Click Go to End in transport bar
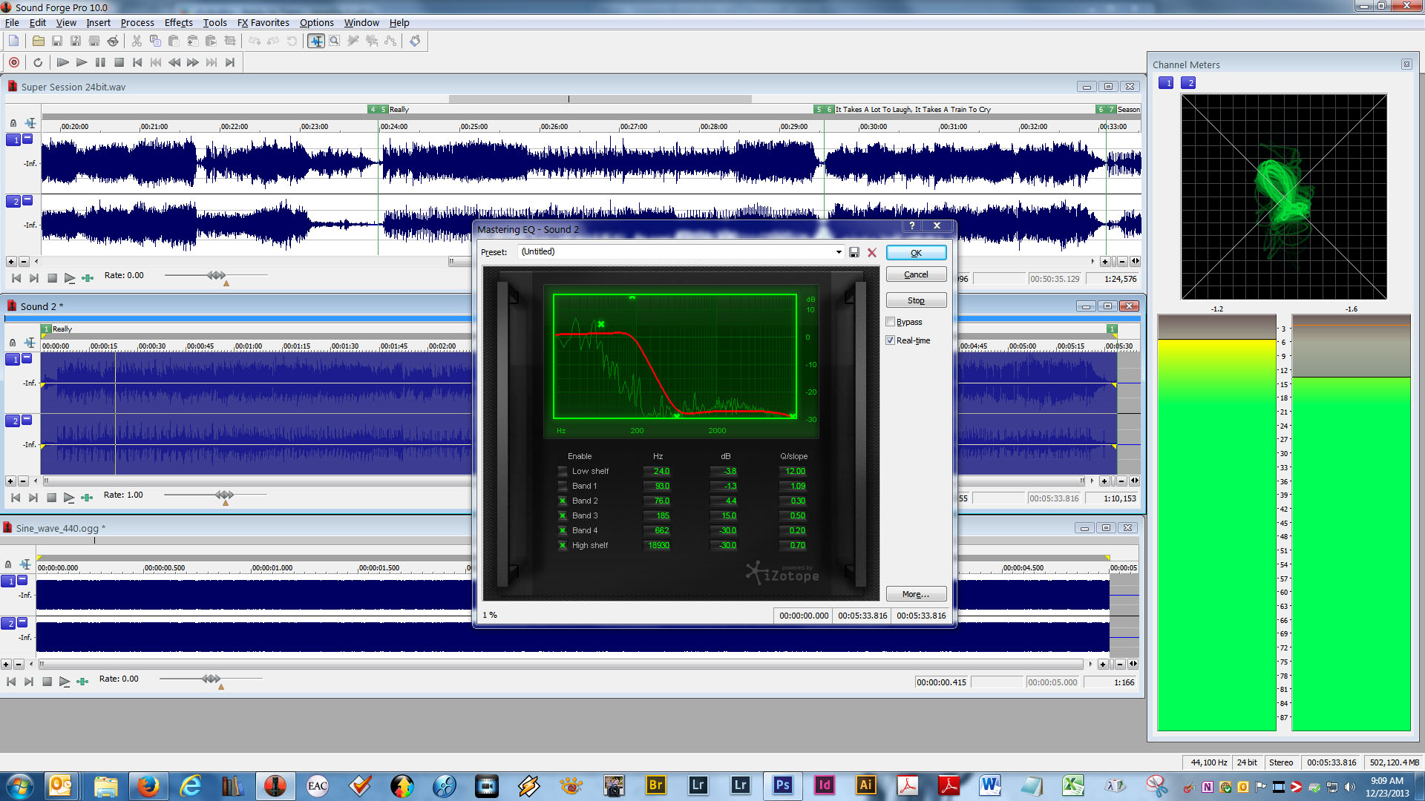The height and width of the screenshot is (801, 1425). [230, 62]
